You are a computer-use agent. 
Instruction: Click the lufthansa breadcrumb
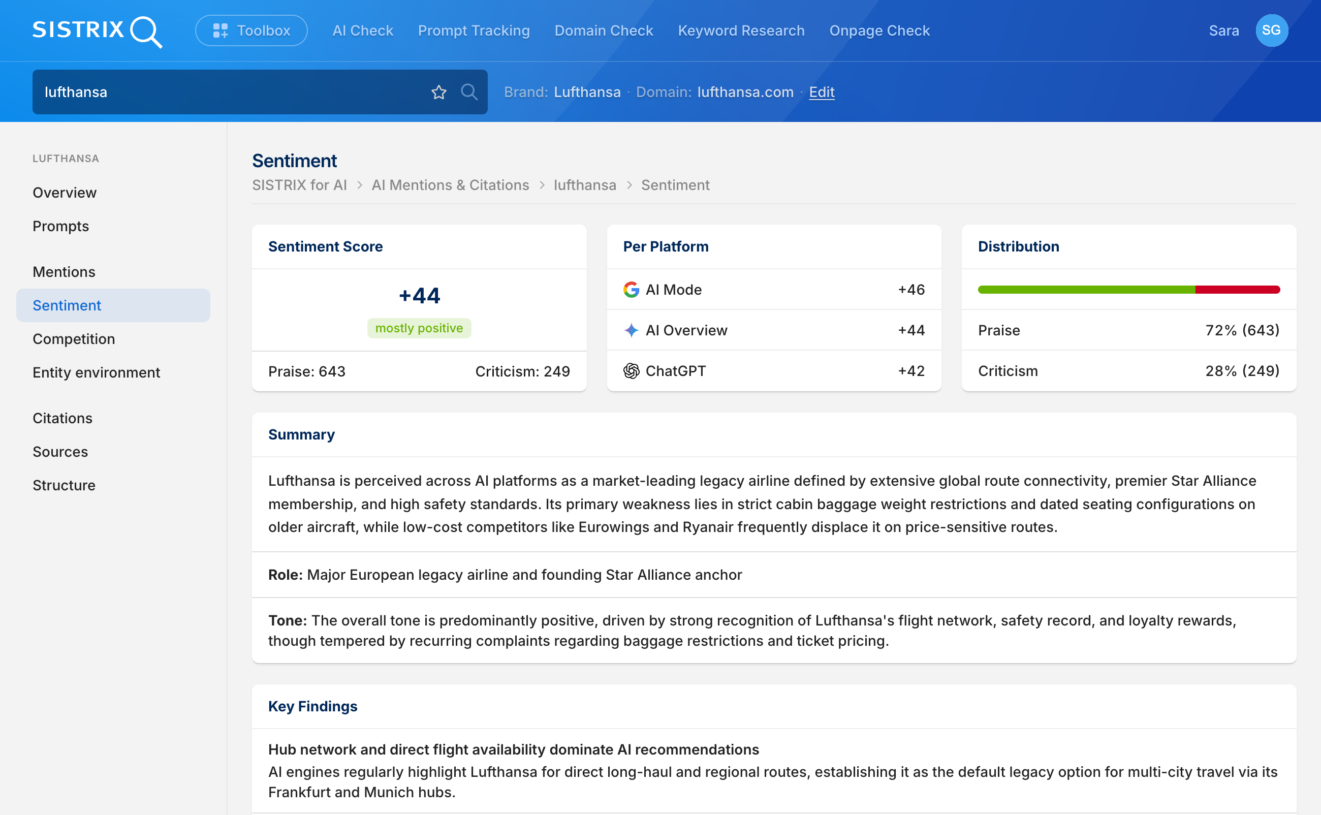tap(585, 185)
